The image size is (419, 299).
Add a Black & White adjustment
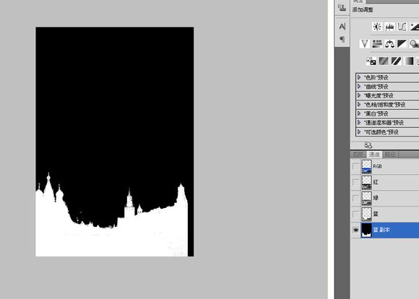click(x=402, y=43)
